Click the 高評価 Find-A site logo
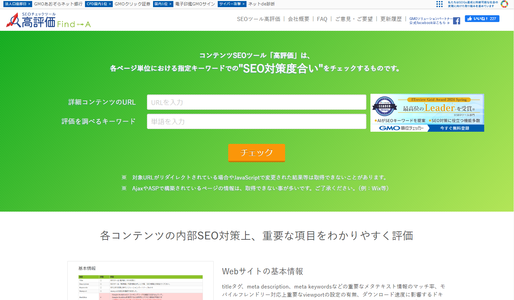 [x=48, y=20]
